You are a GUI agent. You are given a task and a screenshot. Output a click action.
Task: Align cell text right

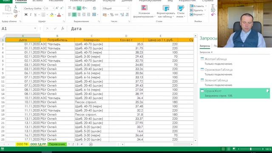tap(79, 14)
